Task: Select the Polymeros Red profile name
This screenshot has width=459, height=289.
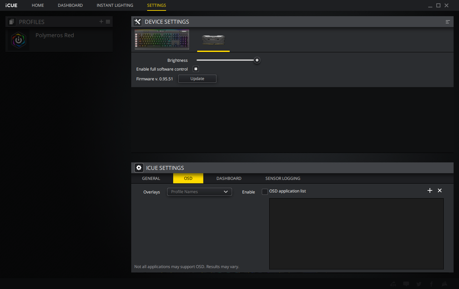Action: coord(55,35)
